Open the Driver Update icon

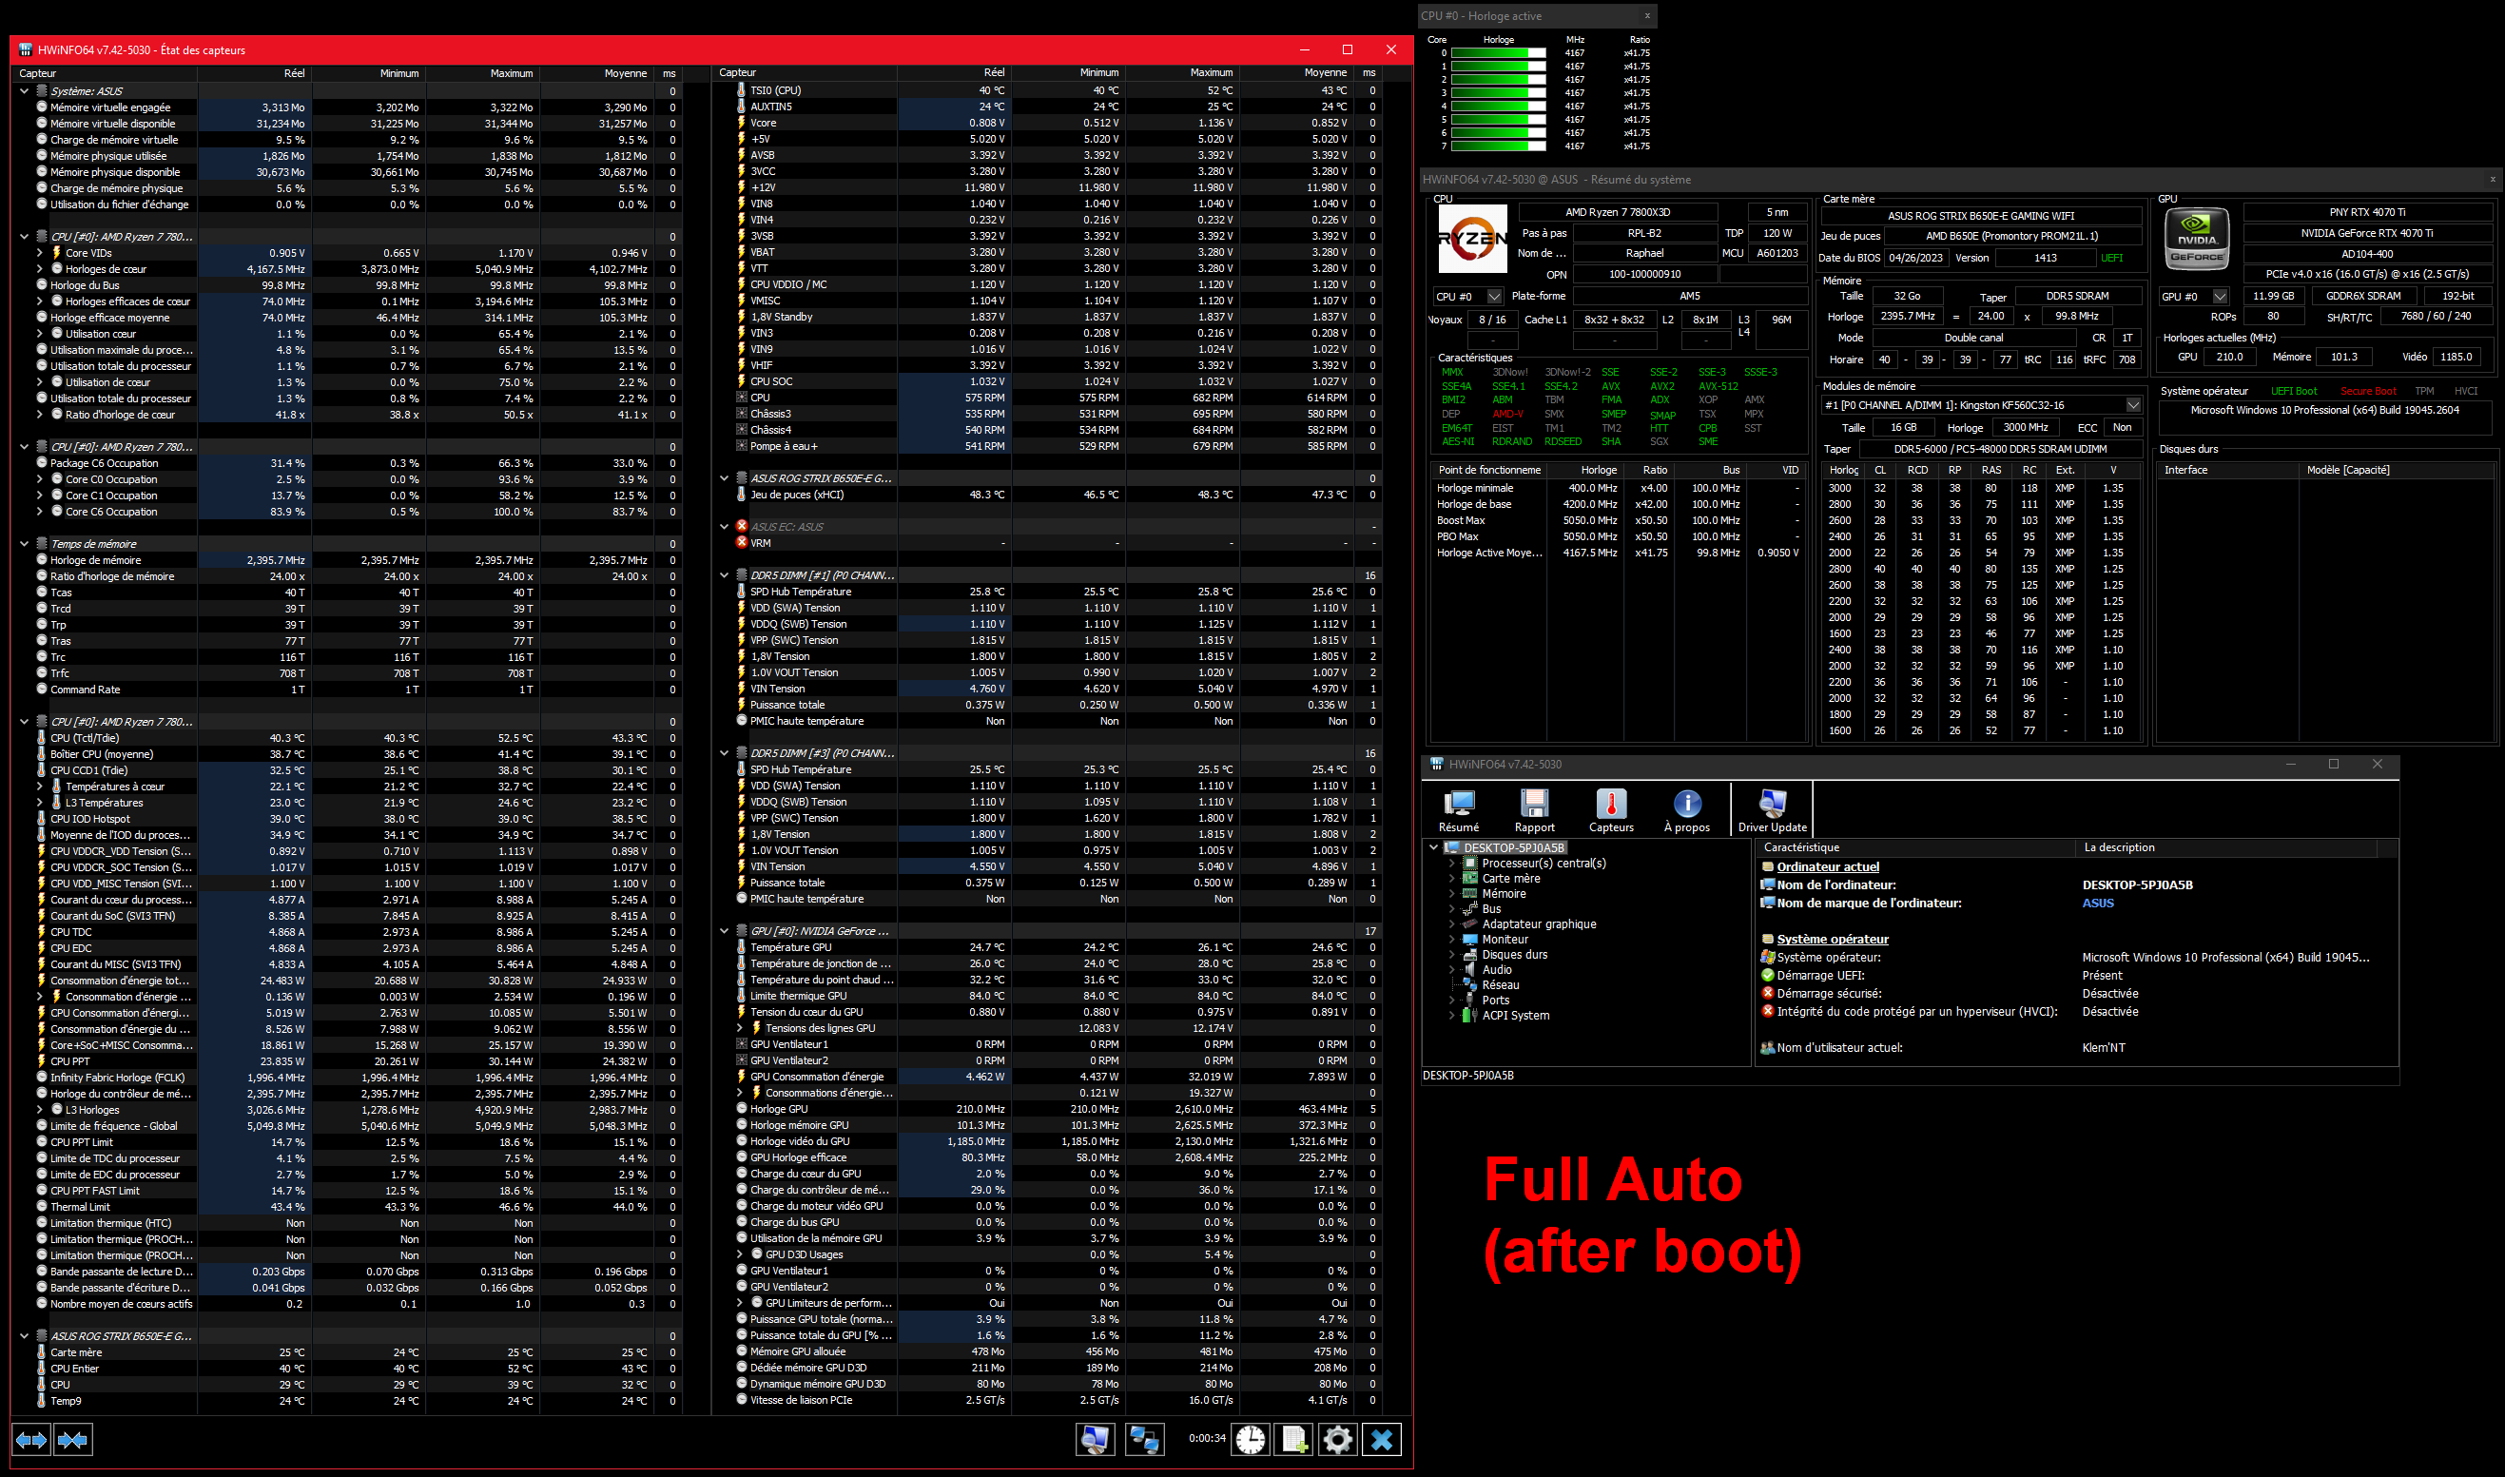point(1772,810)
